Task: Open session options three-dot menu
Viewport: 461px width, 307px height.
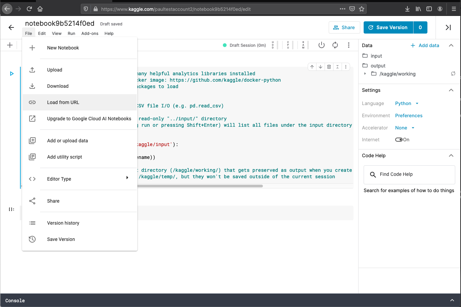Action: point(348,45)
